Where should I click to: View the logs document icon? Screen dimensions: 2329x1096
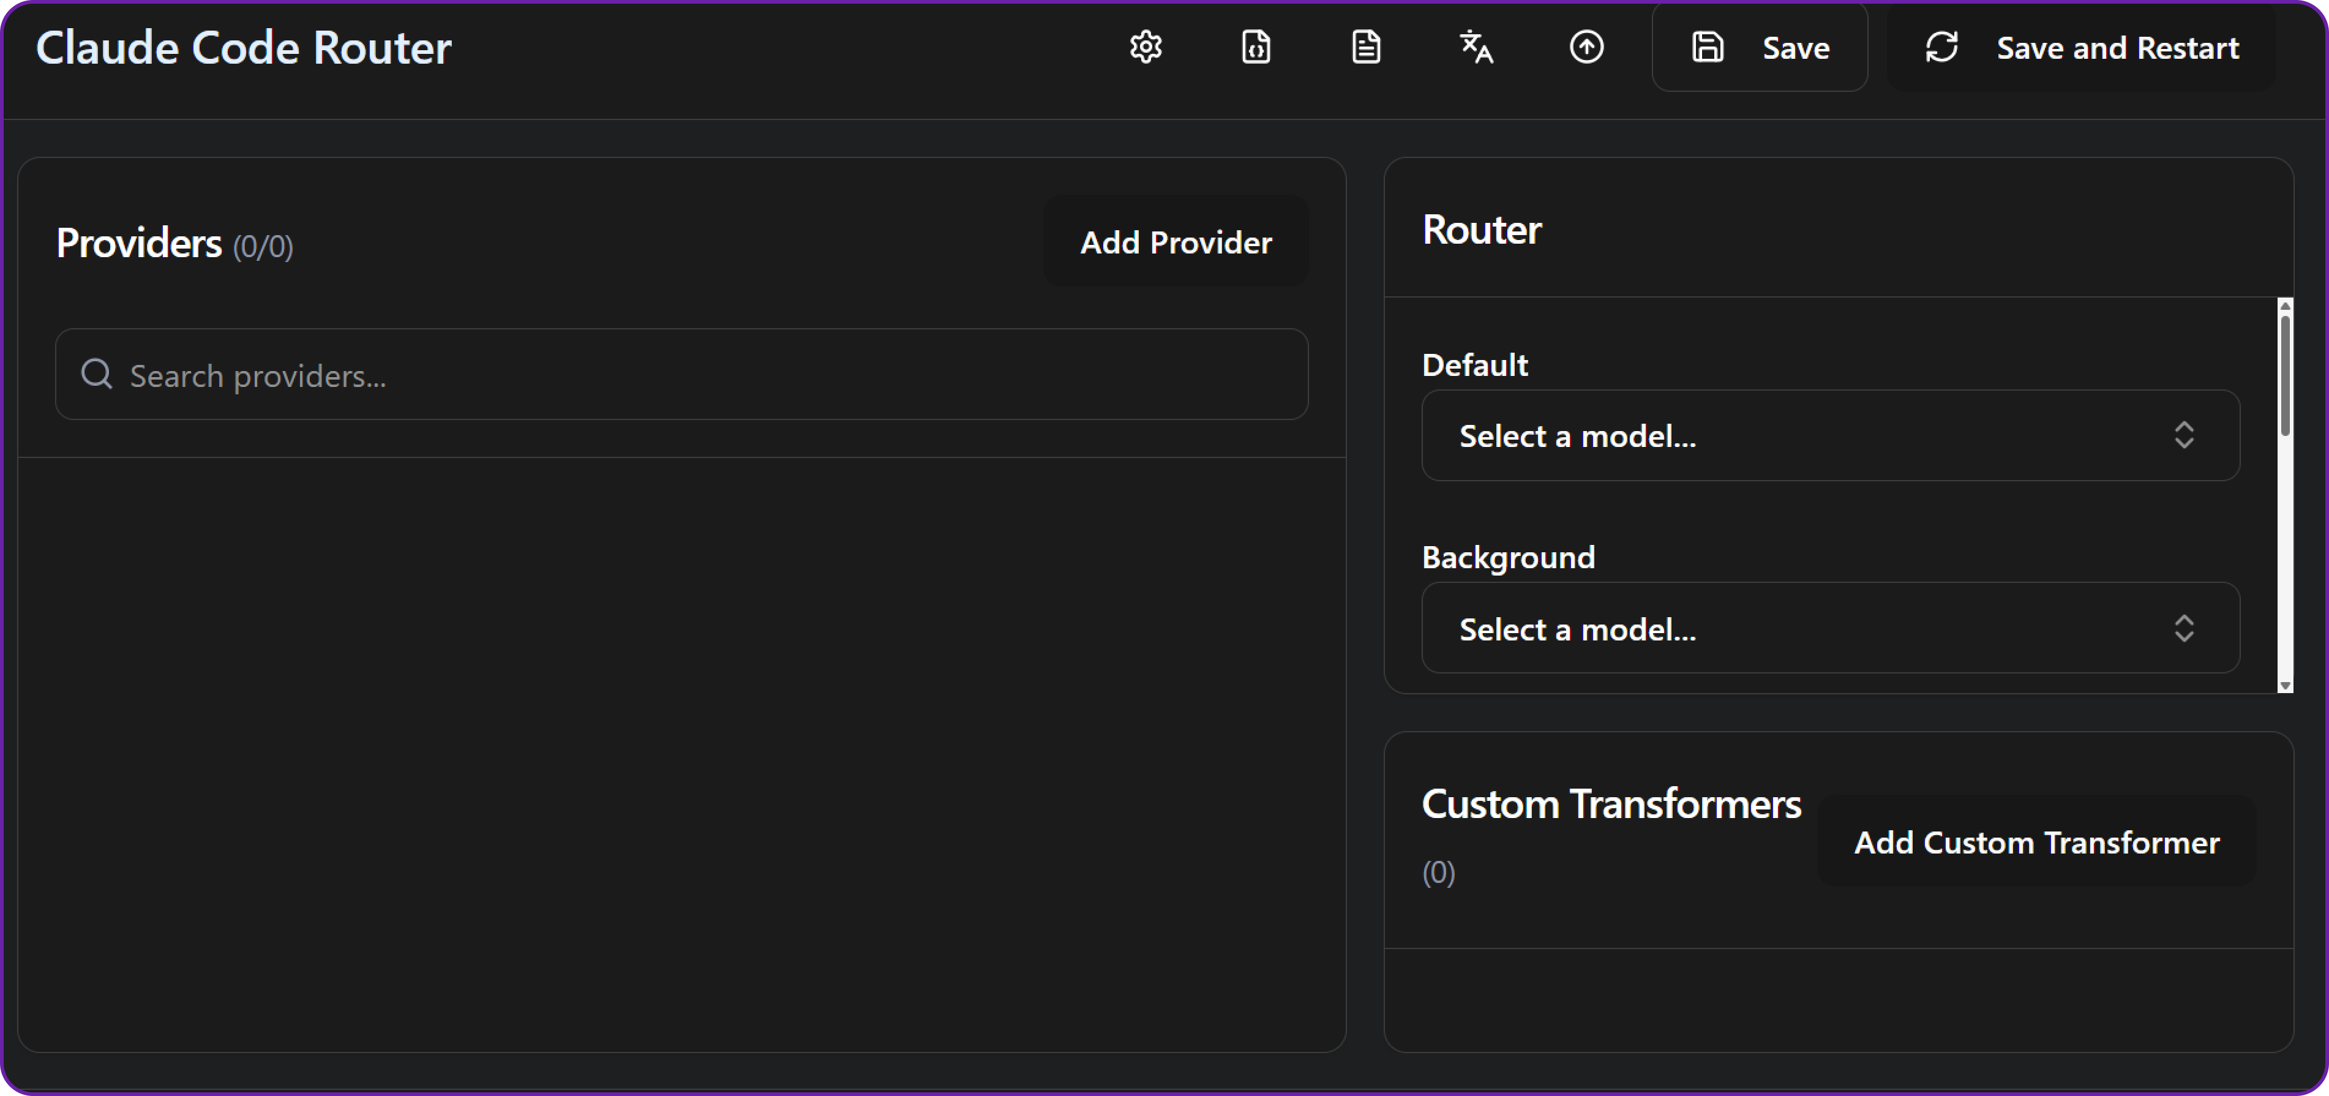click(x=1366, y=47)
